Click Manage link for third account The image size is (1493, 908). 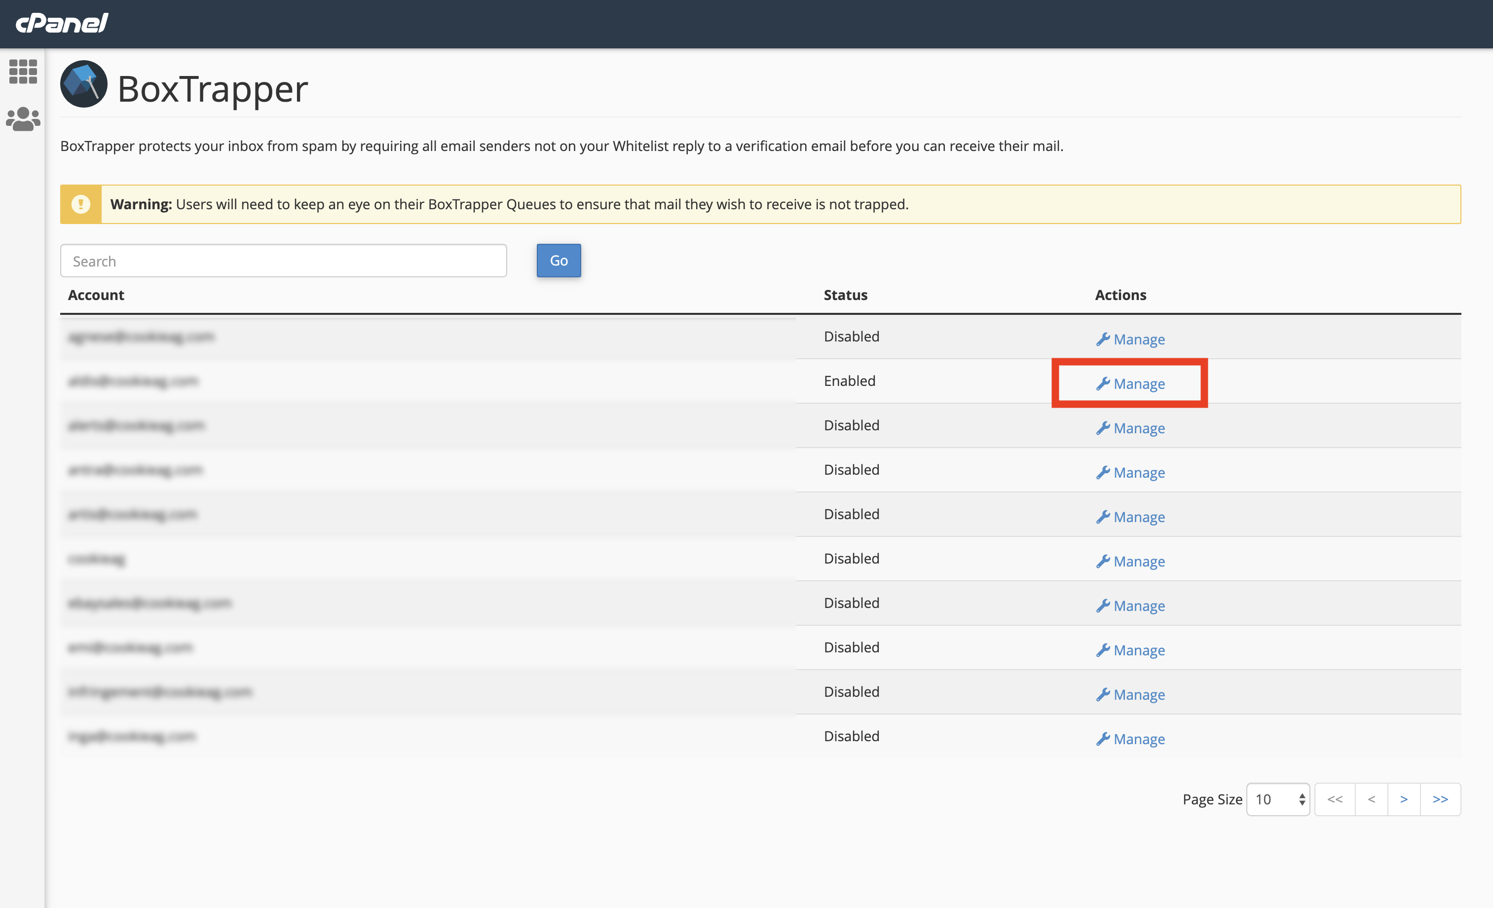click(x=1139, y=428)
